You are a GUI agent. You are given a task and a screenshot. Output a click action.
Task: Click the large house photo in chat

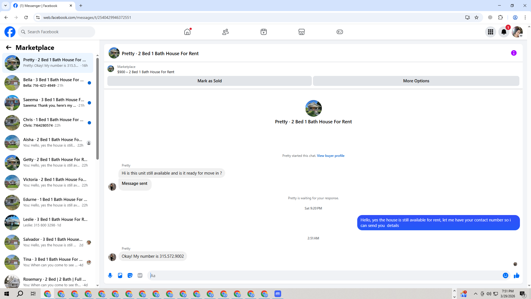[313, 108]
